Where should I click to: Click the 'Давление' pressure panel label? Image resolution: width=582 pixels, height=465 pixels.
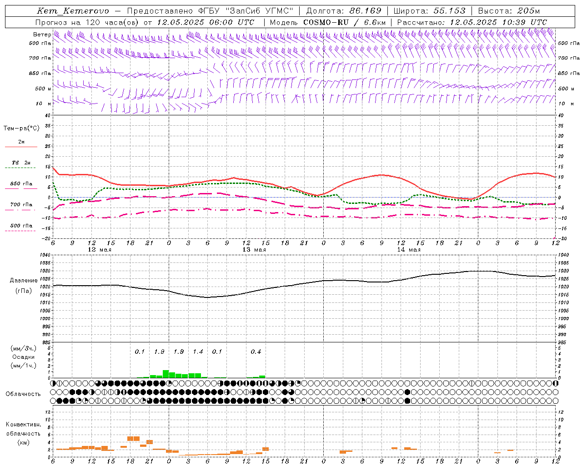click(23, 281)
